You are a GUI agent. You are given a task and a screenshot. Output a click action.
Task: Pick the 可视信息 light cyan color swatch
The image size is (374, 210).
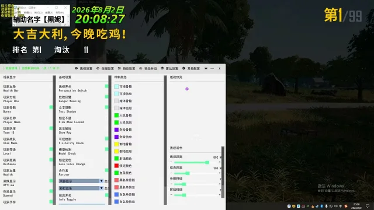[116, 93]
